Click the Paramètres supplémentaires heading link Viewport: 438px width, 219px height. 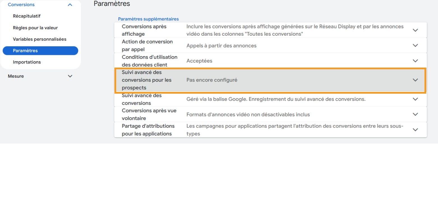pyautogui.click(x=148, y=19)
